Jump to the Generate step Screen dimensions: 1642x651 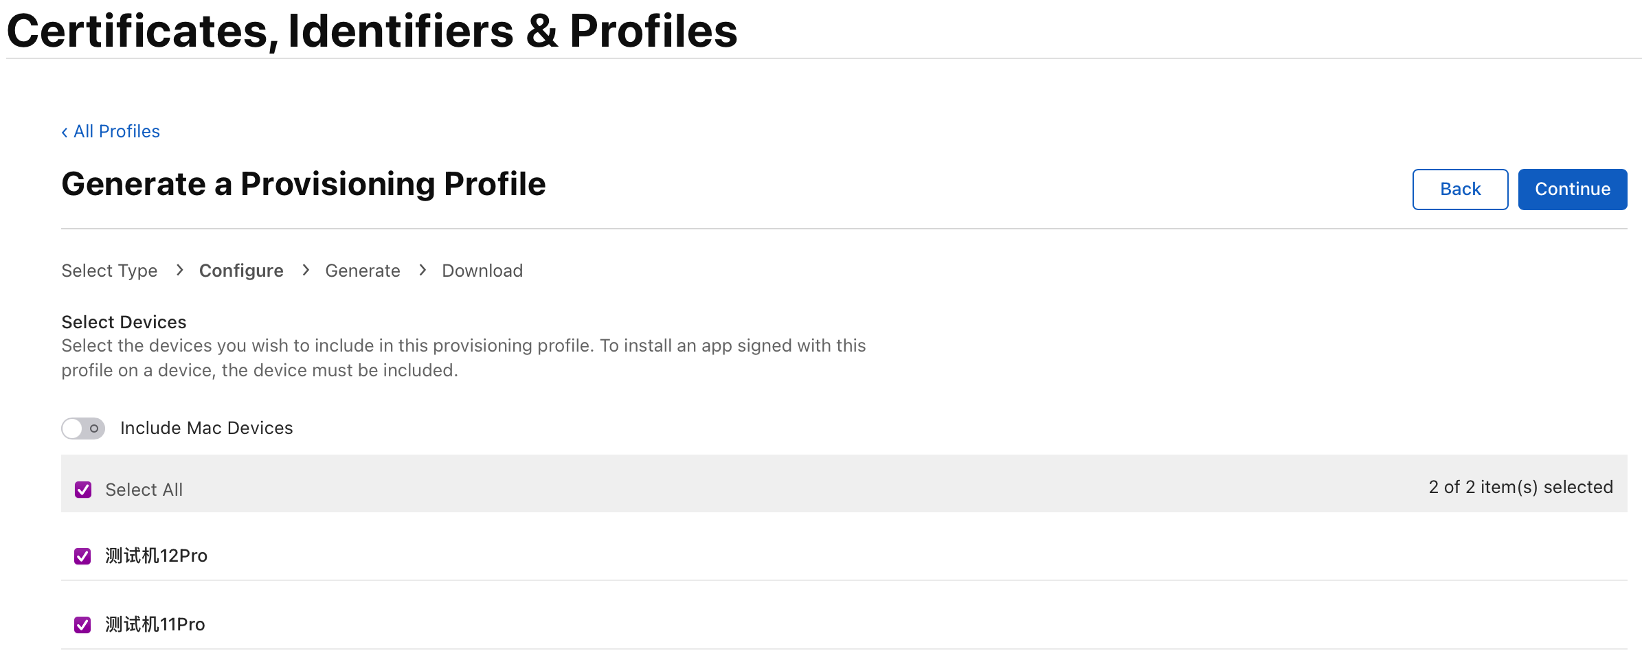(363, 271)
